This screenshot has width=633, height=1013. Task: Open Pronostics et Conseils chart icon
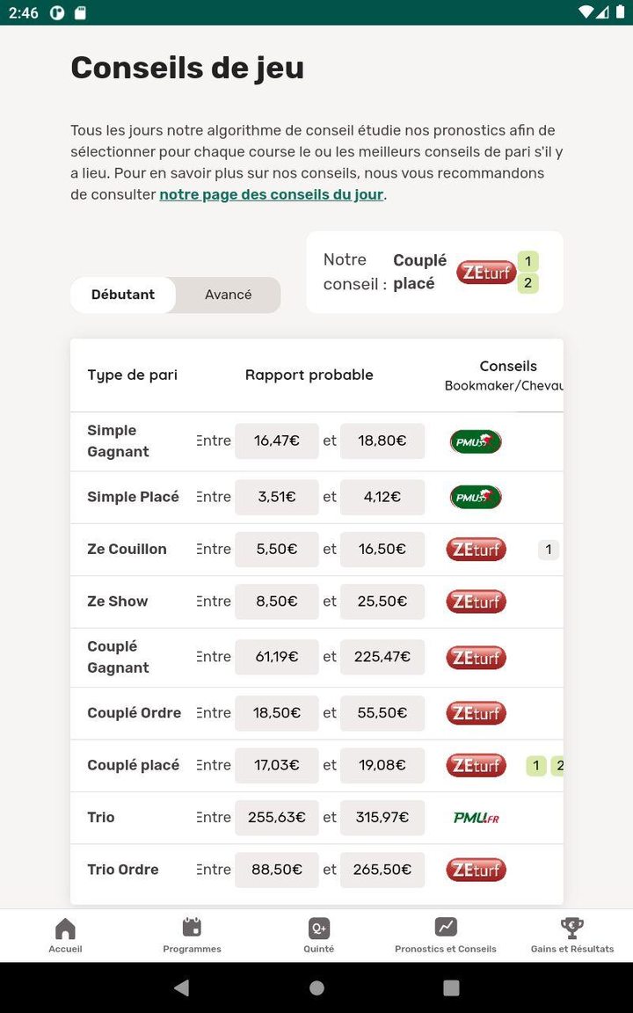click(446, 929)
